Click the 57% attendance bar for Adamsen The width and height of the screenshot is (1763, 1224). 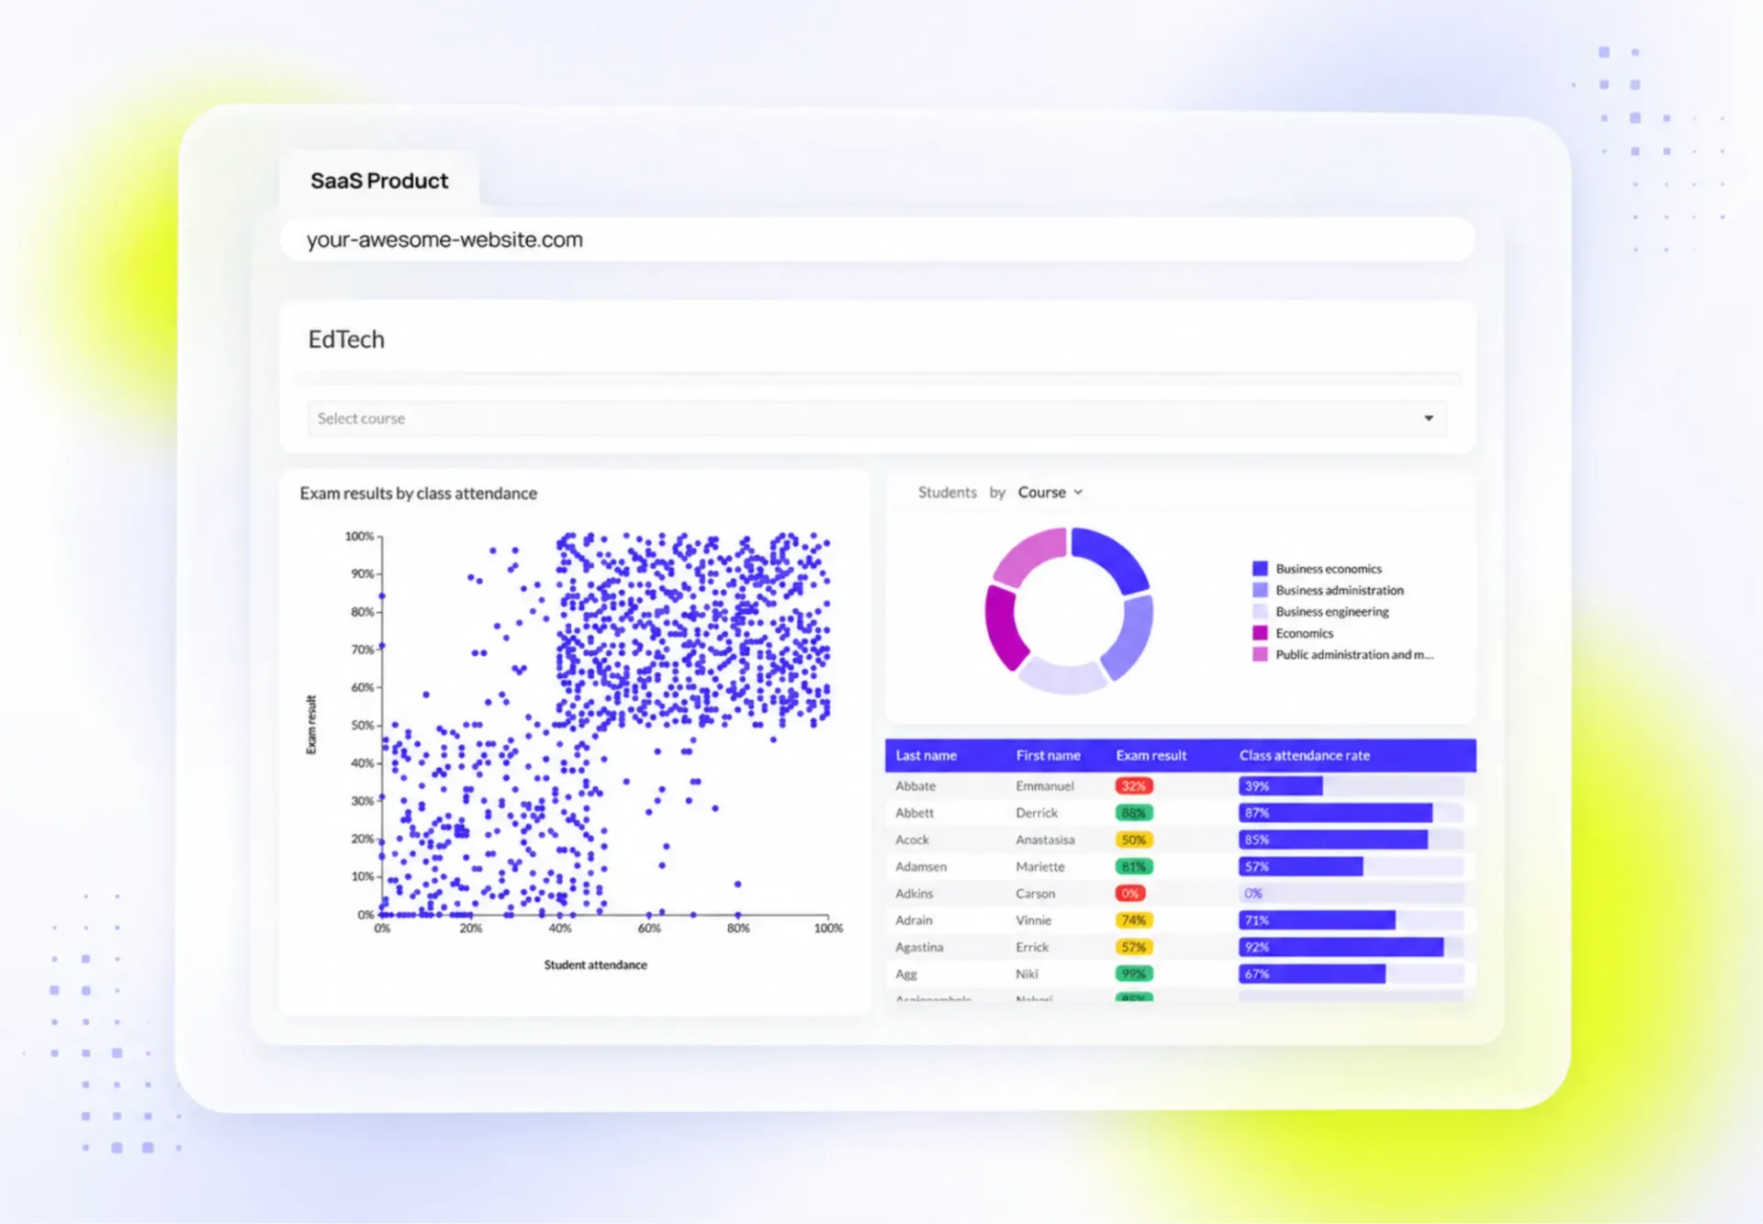[x=1301, y=866]
